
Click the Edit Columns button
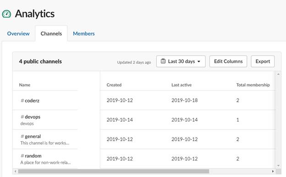pos(228,61)
